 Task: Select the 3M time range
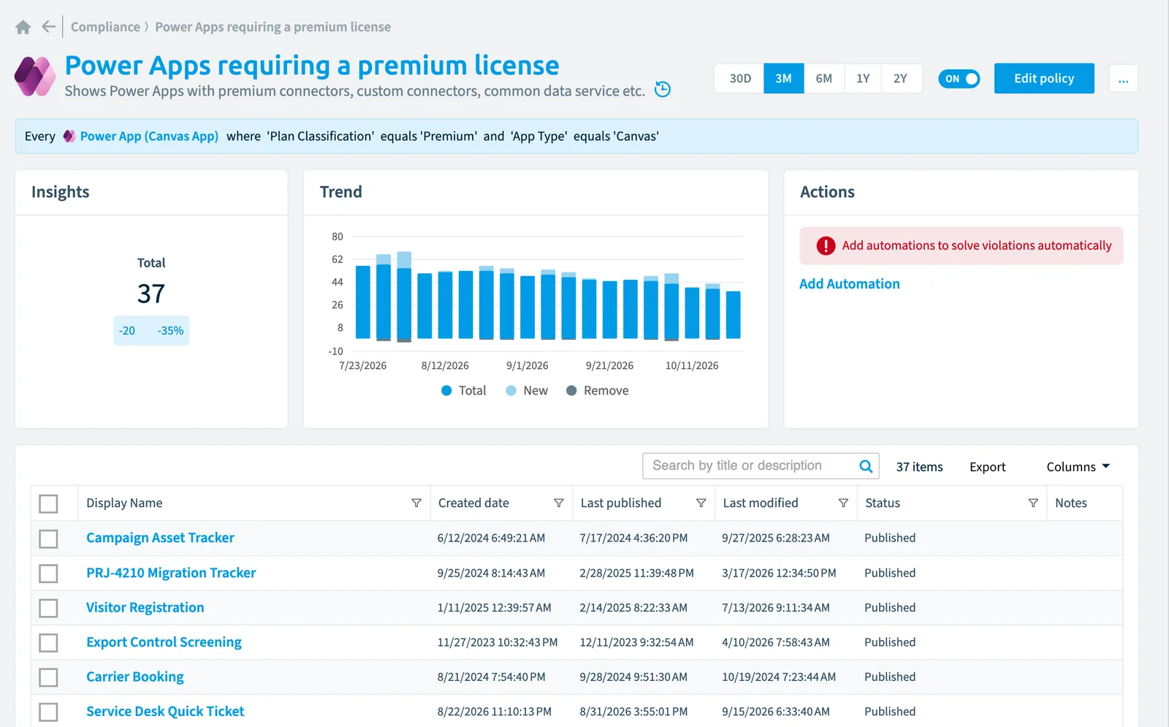[784, 79]
